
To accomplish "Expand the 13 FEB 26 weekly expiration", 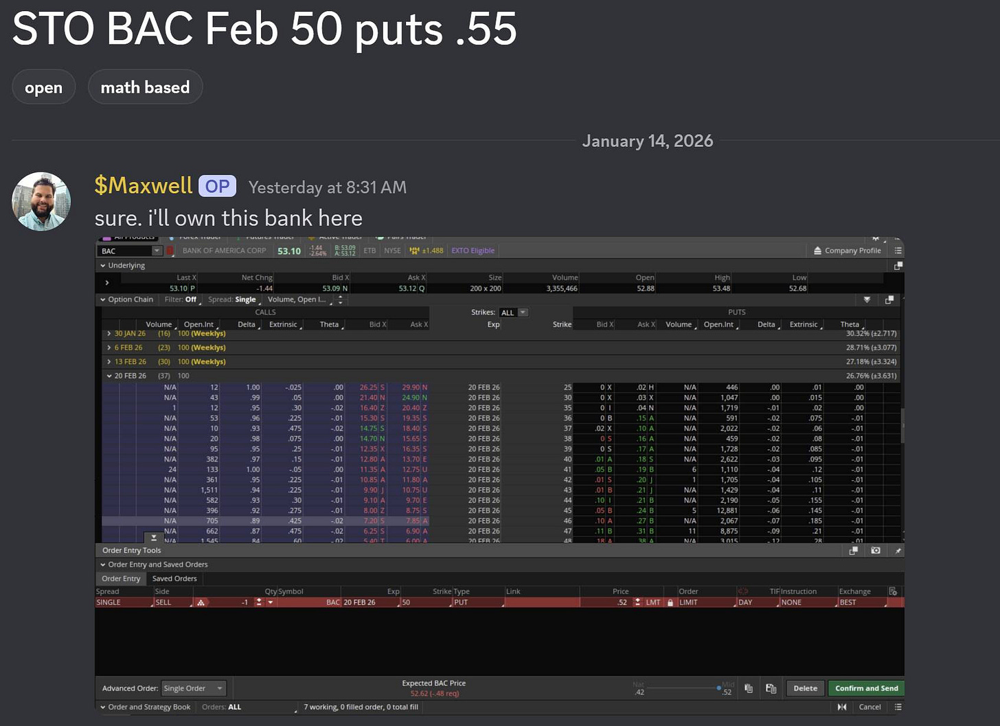I will (109, 362).
